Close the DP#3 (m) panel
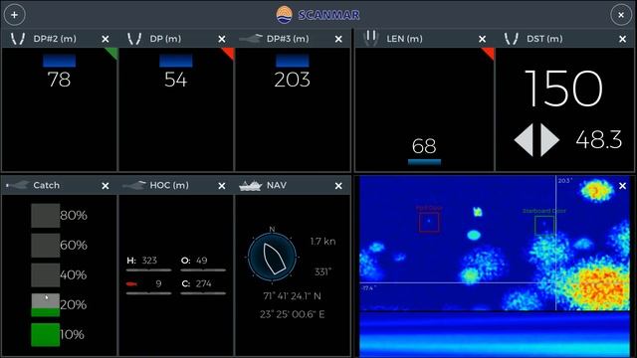Image resolution: width=637 pixels, height=358 pixels. [338, 39]
